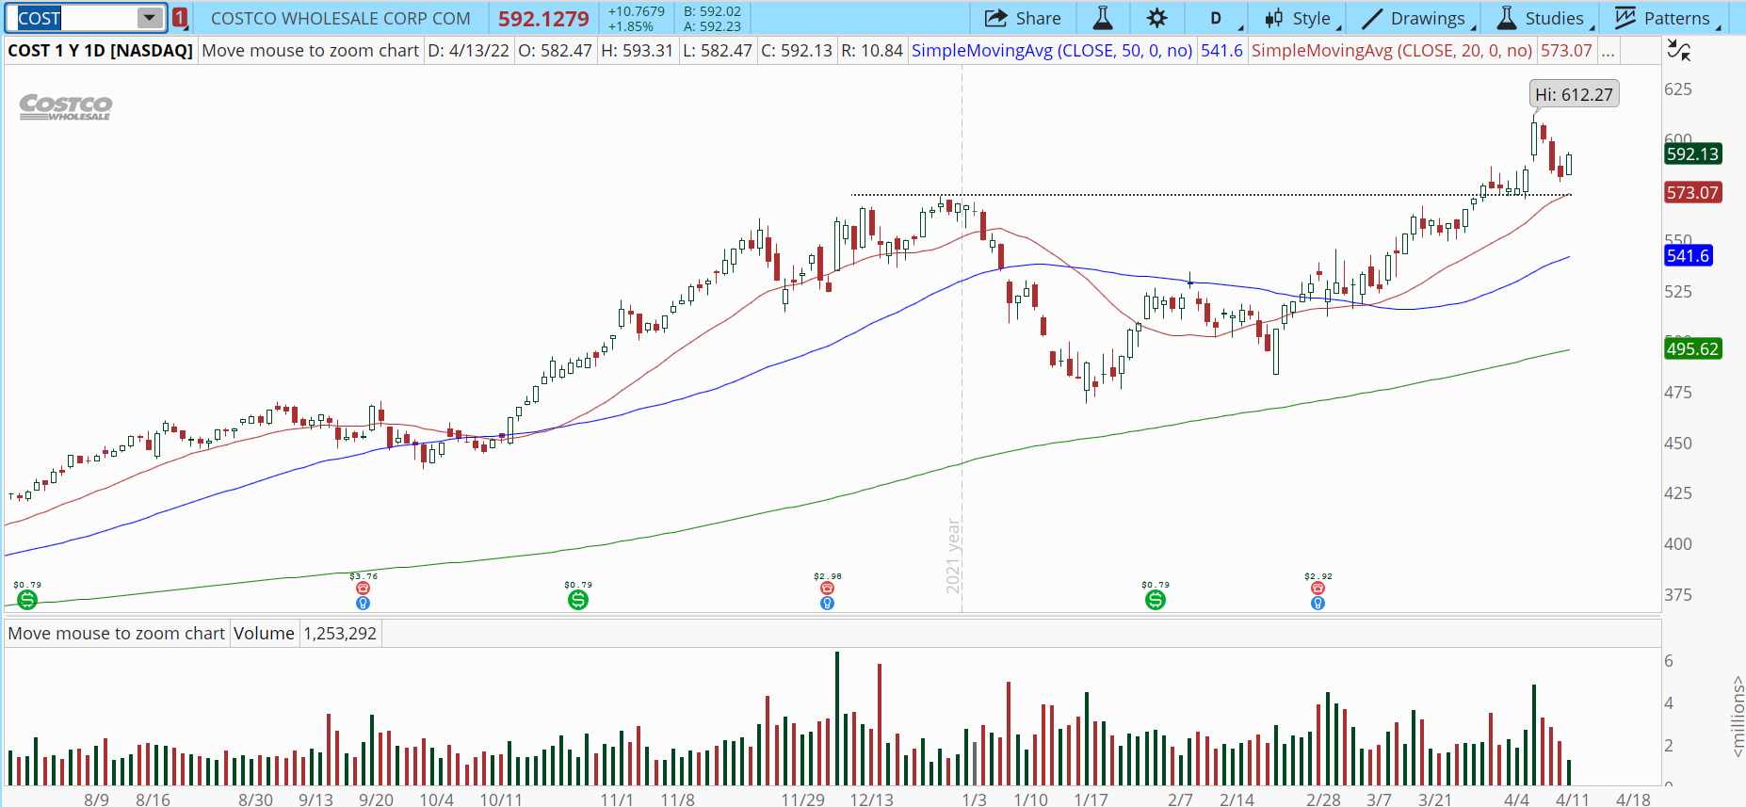Click the earnings phone icon under $3.76
Image resolution: width=1746 pixels, height=807 pixels.
click(x=363, y=589)
